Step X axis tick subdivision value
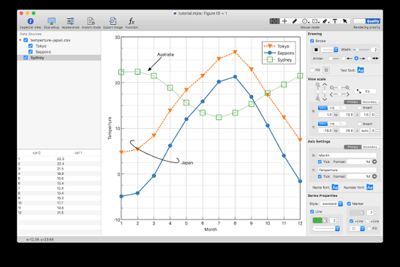The image size is (400, 267). (x=377, y=115)
